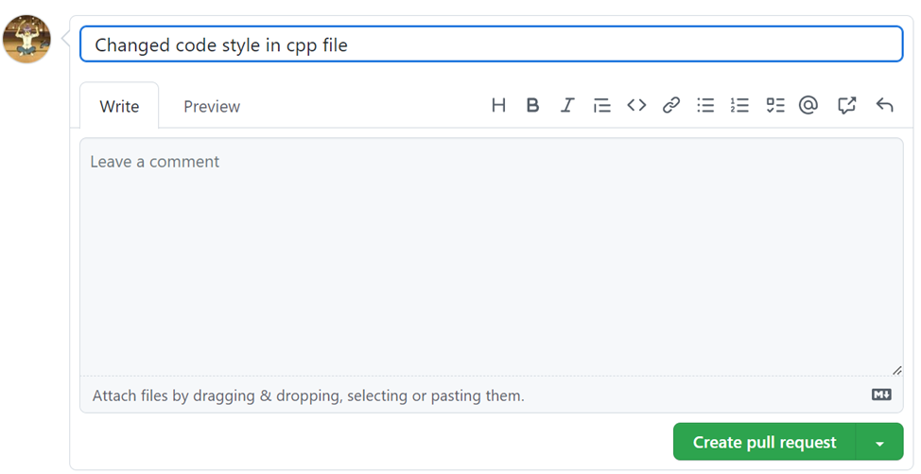Switch to the Preview tab
Screen dimensions: 921x474
(212, 106)
